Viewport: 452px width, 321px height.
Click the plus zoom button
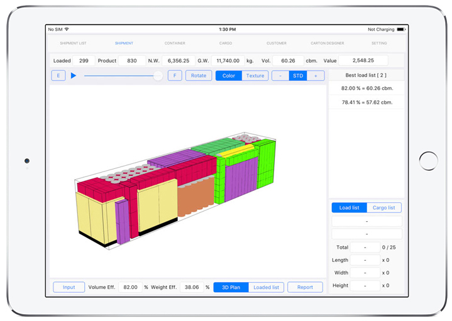pos(316,75)
